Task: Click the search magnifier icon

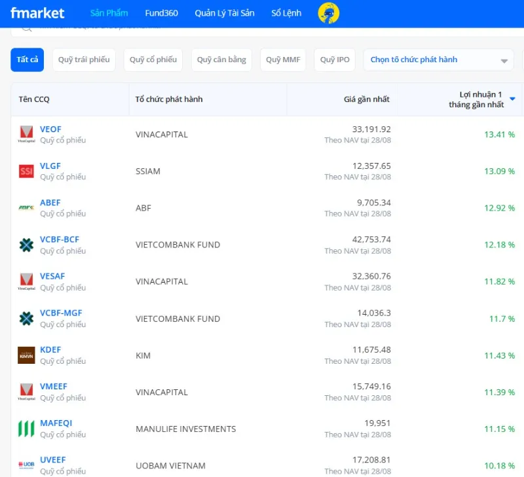Action: tap(27, 29)
